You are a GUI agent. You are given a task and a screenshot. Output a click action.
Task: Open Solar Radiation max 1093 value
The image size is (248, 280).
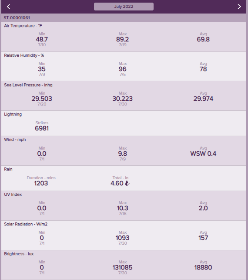coord(122,238)
